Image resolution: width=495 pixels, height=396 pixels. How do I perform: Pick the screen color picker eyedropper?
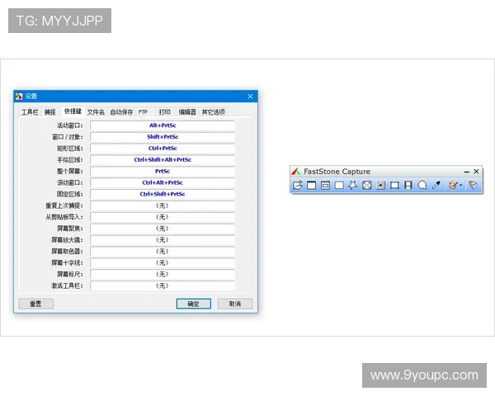click(436, 185)
